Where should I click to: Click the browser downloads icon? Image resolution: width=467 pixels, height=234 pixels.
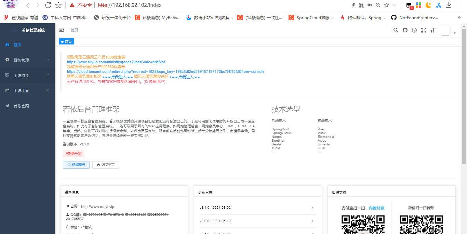click(449, 5)
